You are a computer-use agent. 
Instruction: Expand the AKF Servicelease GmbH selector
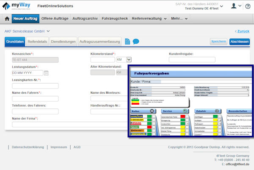(48, 31)
